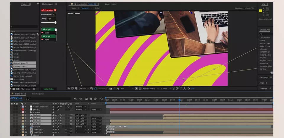Image resolution: width=284 pixels, height=138 pixels.
Task: Expand the Keying effects category
Action: pos(259,69)
